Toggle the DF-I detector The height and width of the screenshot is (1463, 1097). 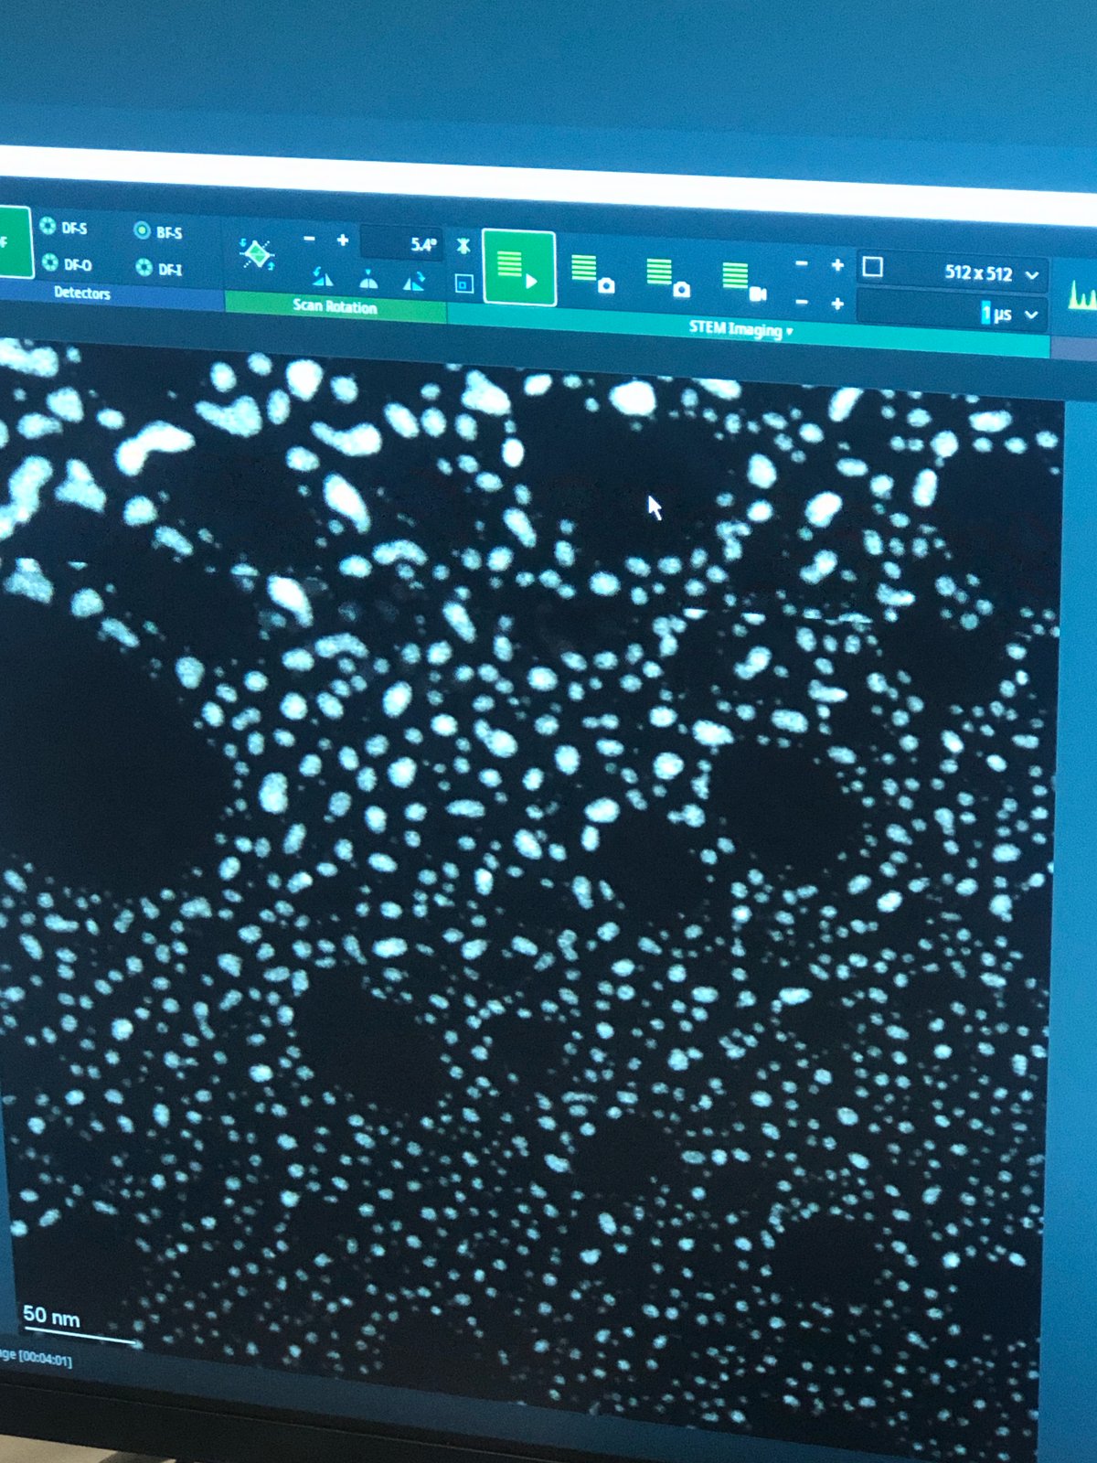click(x=159, y=268)
